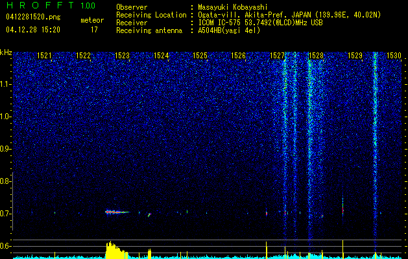Click the Receiver label
Viewport: 408px width, 259px height.
coord(132,23)
